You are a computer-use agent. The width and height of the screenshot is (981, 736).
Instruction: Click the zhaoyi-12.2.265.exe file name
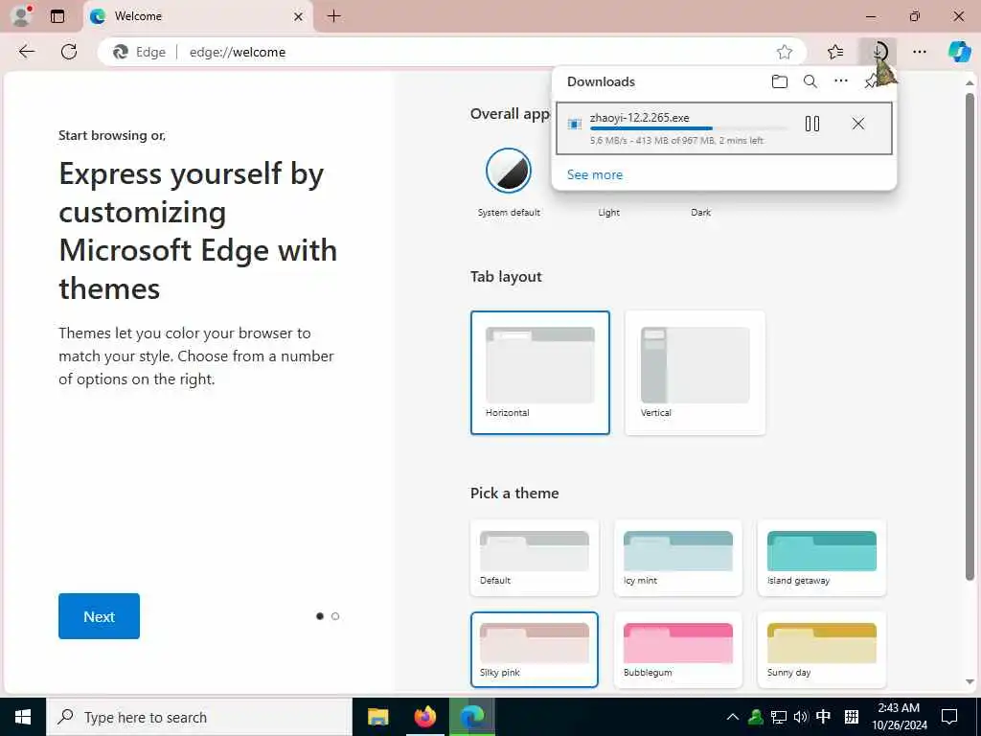click(639, 118)
